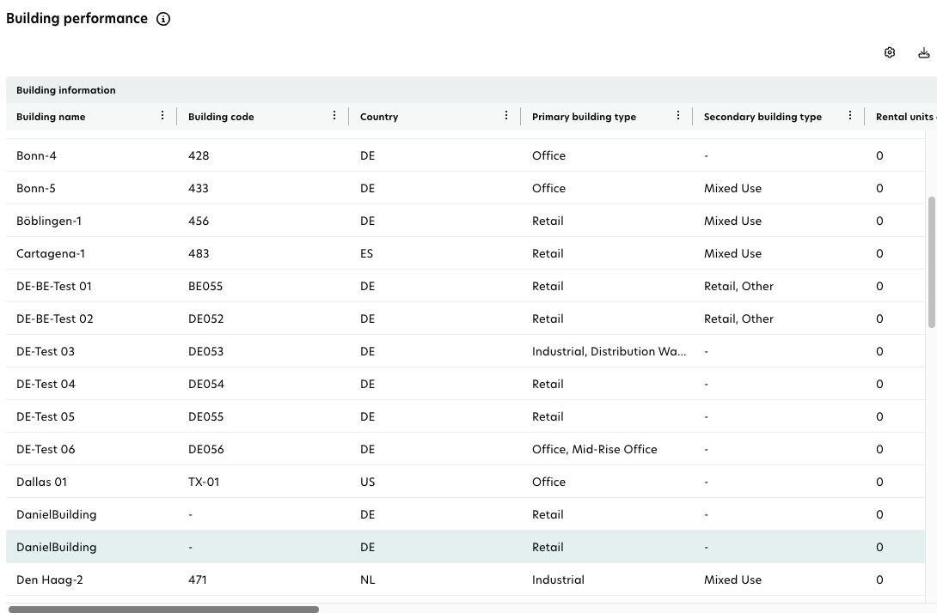Select the Böblingen-1 row name

click(49, 221)
